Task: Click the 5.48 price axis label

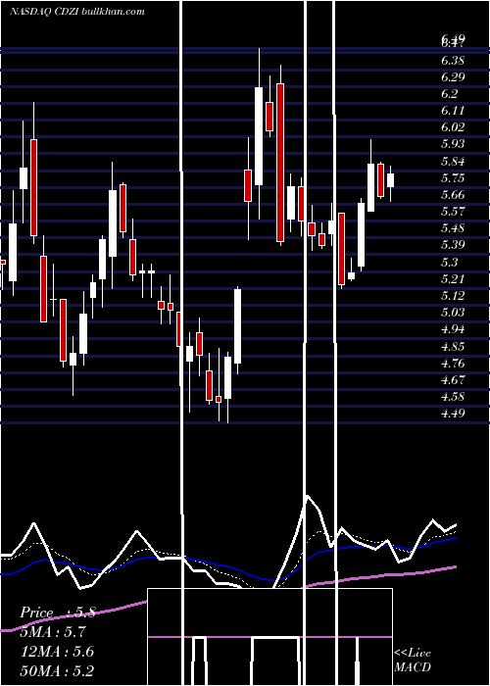Action: click(x=453, y=228)
